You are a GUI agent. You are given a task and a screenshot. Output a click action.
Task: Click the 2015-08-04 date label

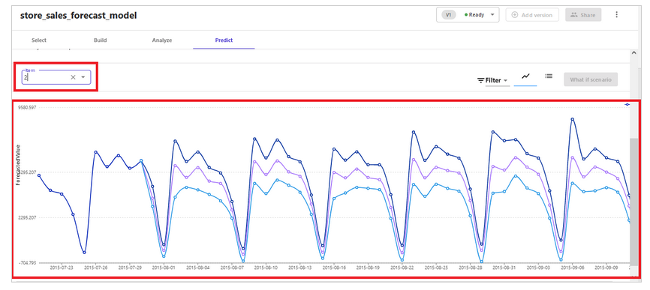click(197, 268)
